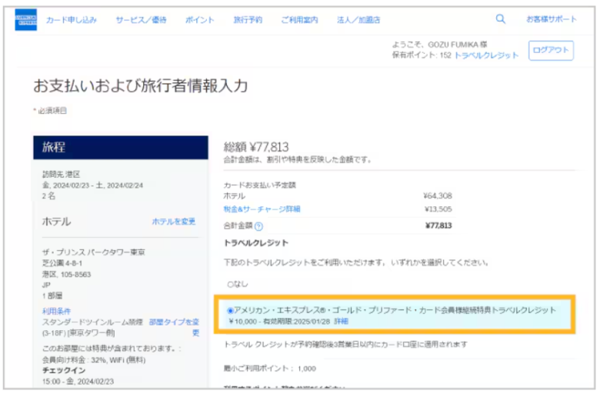
Task: Click the dates 2024/02/23 - 2024/02/24 line
Action: [92, 185]
